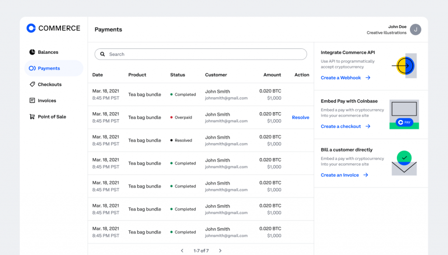Screen dimensions: 448x255
Task: Click the arrow beside Create a Webhook
Action: point(368,78)
